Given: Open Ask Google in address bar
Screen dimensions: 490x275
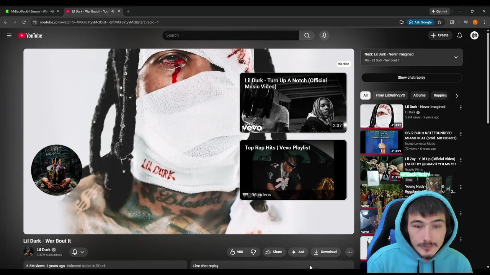Looking at the screenshot, I should tap(420, 22).
